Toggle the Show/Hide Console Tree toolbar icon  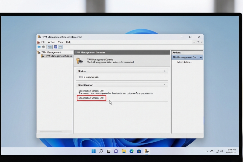click(x=50, y=47)
